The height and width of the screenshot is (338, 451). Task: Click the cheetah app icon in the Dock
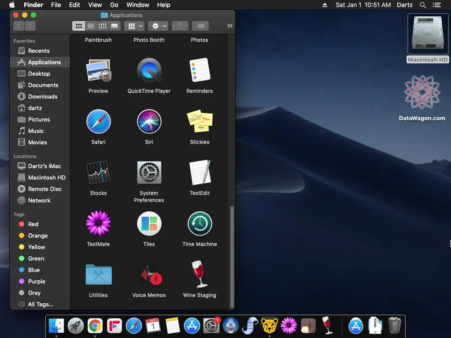tap(270, 325)
